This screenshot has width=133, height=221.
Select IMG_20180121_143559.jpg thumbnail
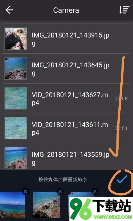[x=16, y=158]
